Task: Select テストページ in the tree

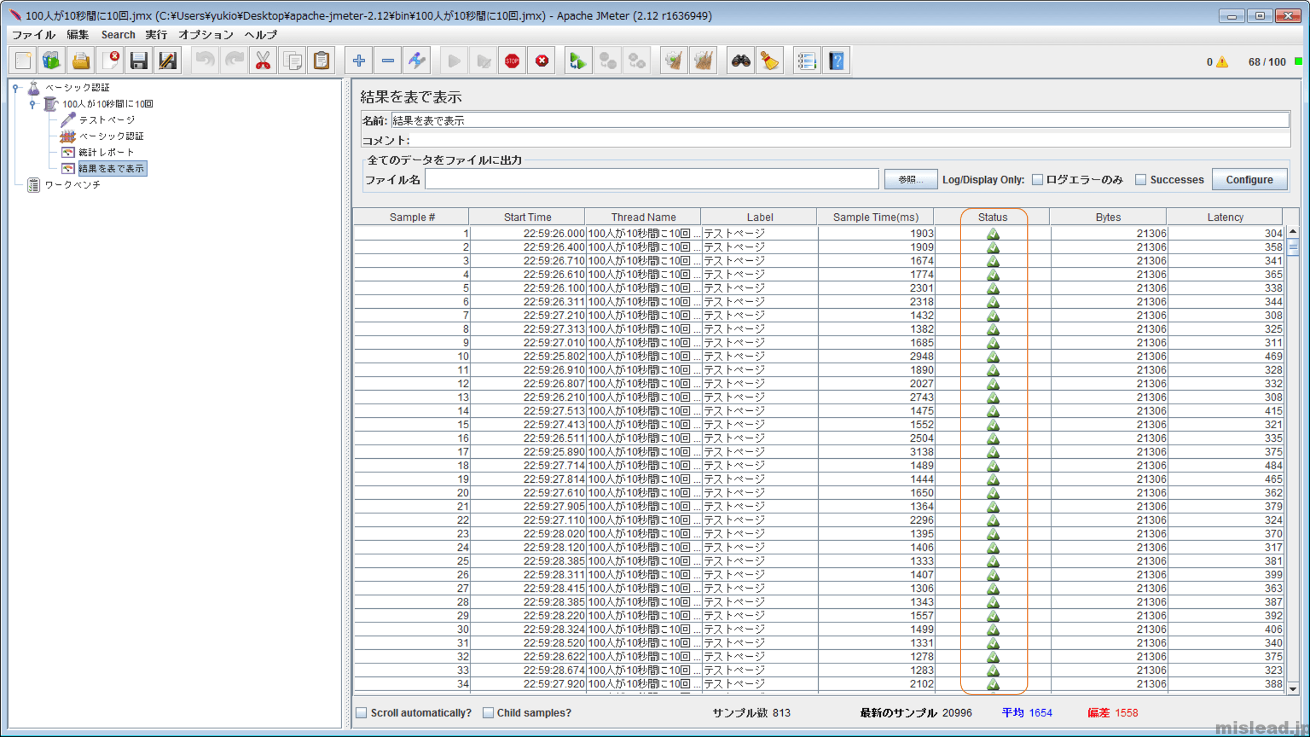Action: click(x=107, y=120)
